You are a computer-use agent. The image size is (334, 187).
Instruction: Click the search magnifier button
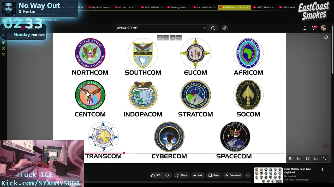213,28
